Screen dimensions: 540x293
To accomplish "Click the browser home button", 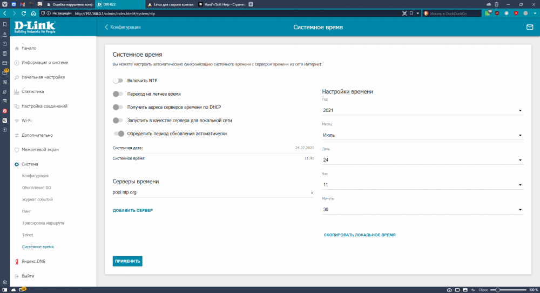I will [33, 13].
